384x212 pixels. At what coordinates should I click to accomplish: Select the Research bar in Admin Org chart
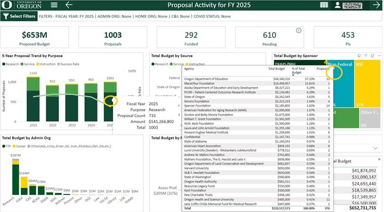pos(16,177)
